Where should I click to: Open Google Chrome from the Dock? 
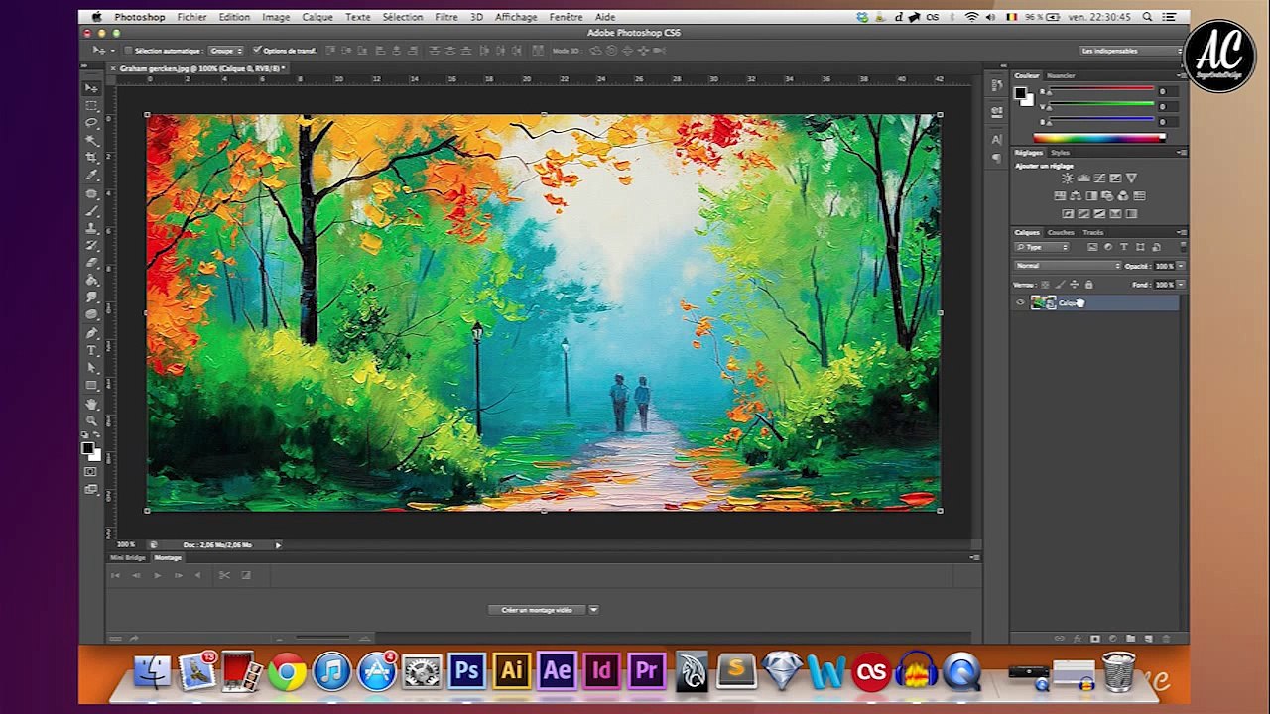coord(287,672)
